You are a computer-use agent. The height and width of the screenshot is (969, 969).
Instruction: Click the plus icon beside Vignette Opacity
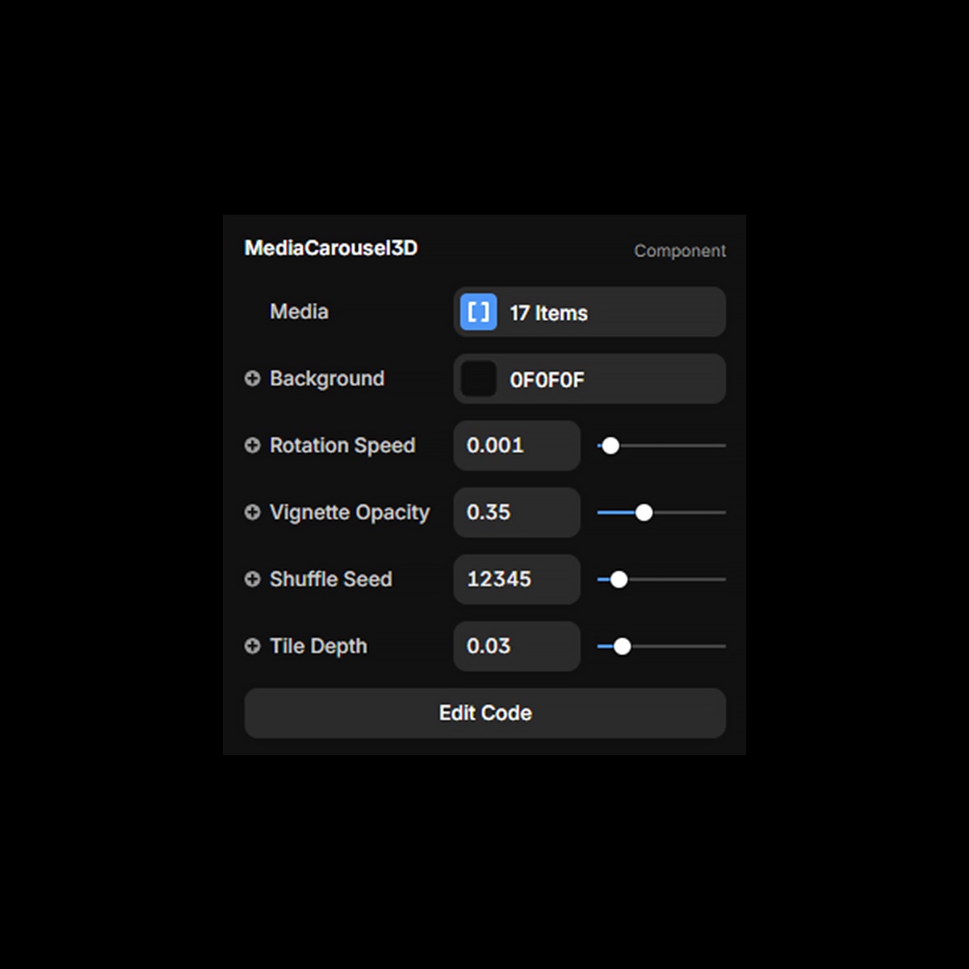[x=252, y=513]
